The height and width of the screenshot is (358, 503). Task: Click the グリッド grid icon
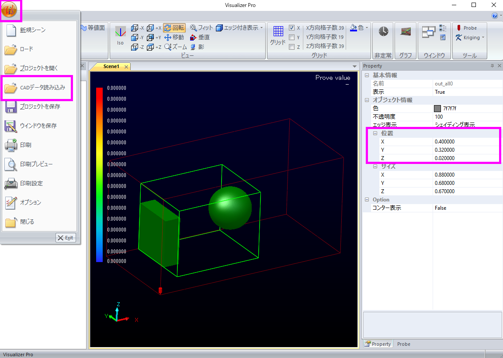(x=278, y=32)
